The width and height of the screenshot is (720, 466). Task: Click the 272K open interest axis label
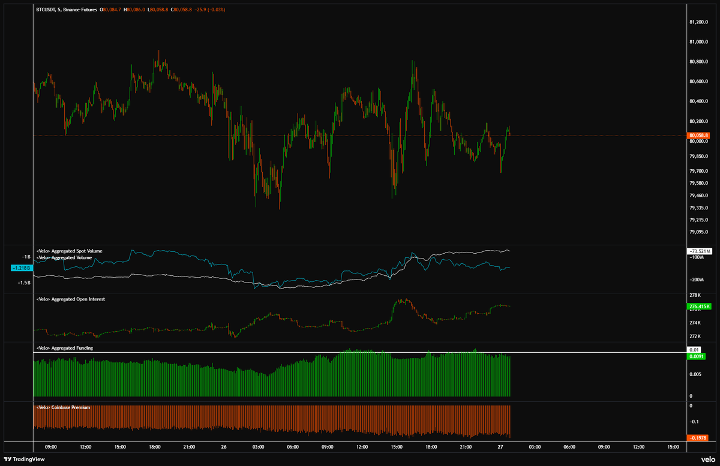pyautogui.click(x=695, y=336)
